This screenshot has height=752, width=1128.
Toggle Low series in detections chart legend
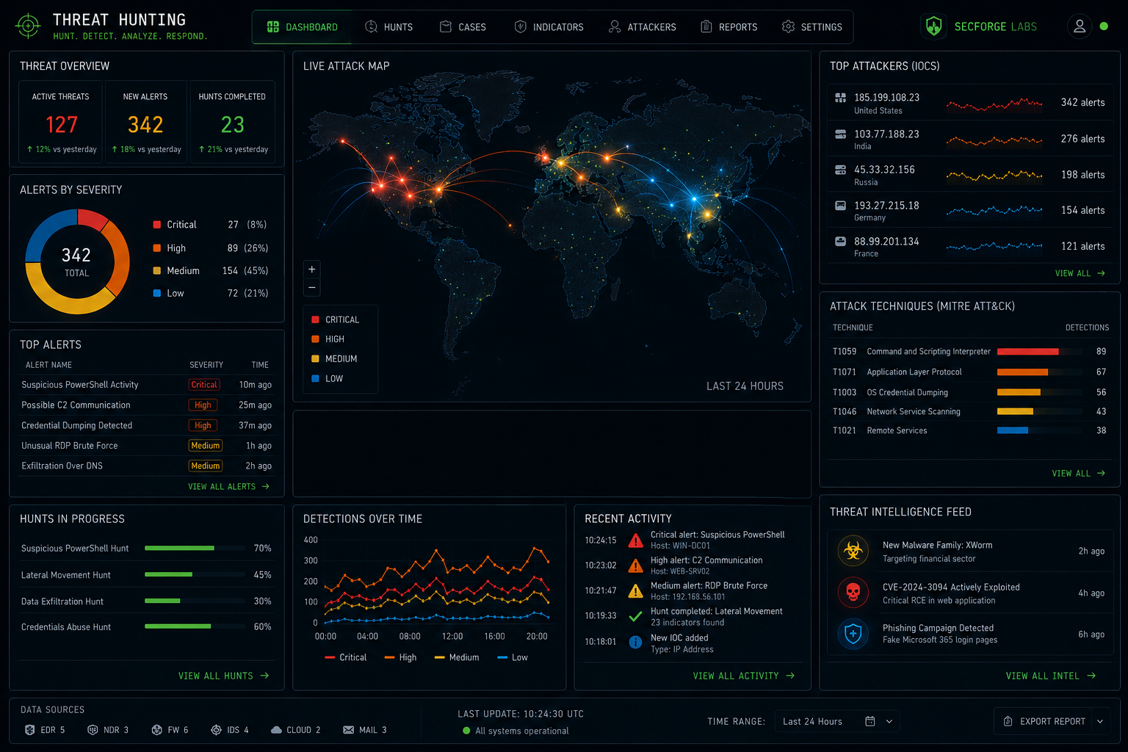(x=513, y=657)
